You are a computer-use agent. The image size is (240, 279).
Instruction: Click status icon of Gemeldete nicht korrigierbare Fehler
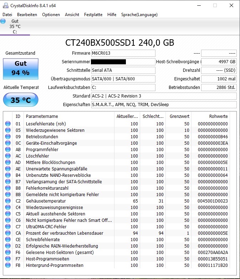click(8, 194)
